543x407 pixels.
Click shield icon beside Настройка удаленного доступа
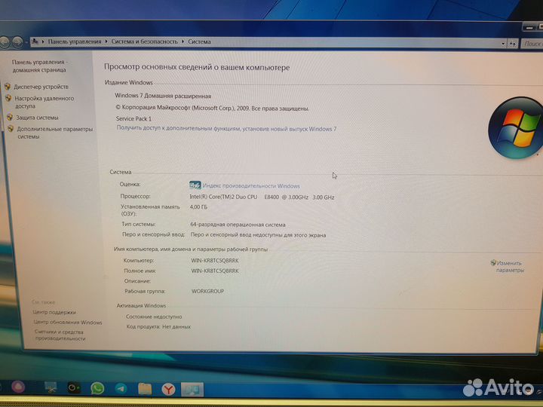click(x=8, y=98)
